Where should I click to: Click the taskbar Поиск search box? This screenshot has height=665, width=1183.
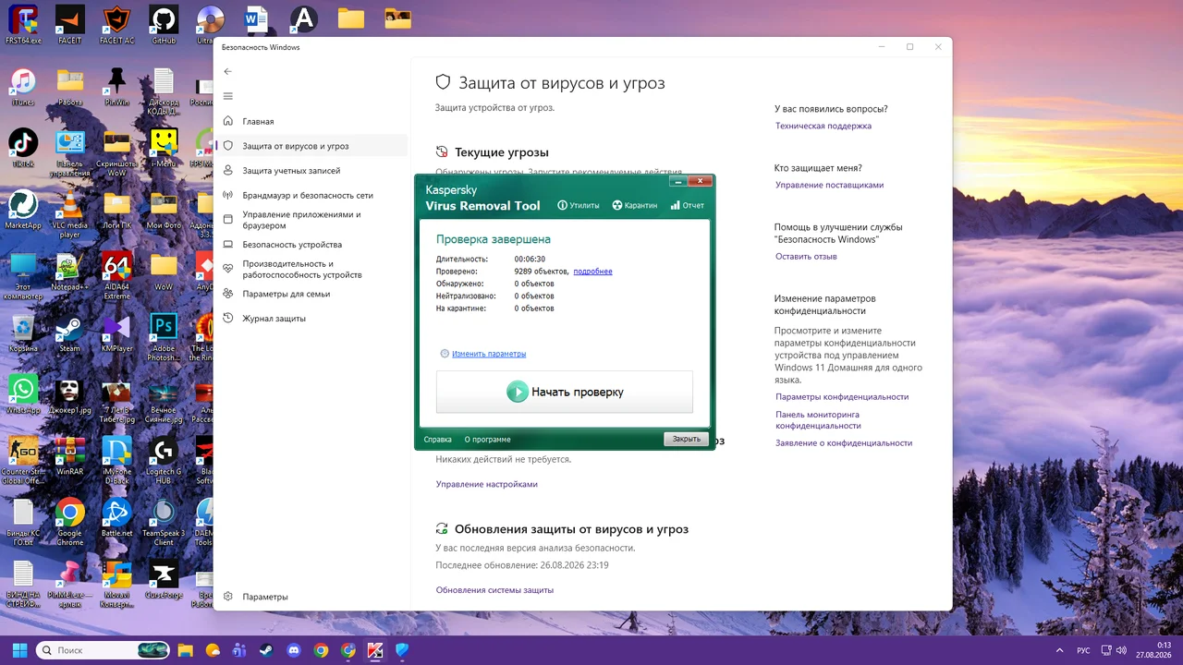103,650
